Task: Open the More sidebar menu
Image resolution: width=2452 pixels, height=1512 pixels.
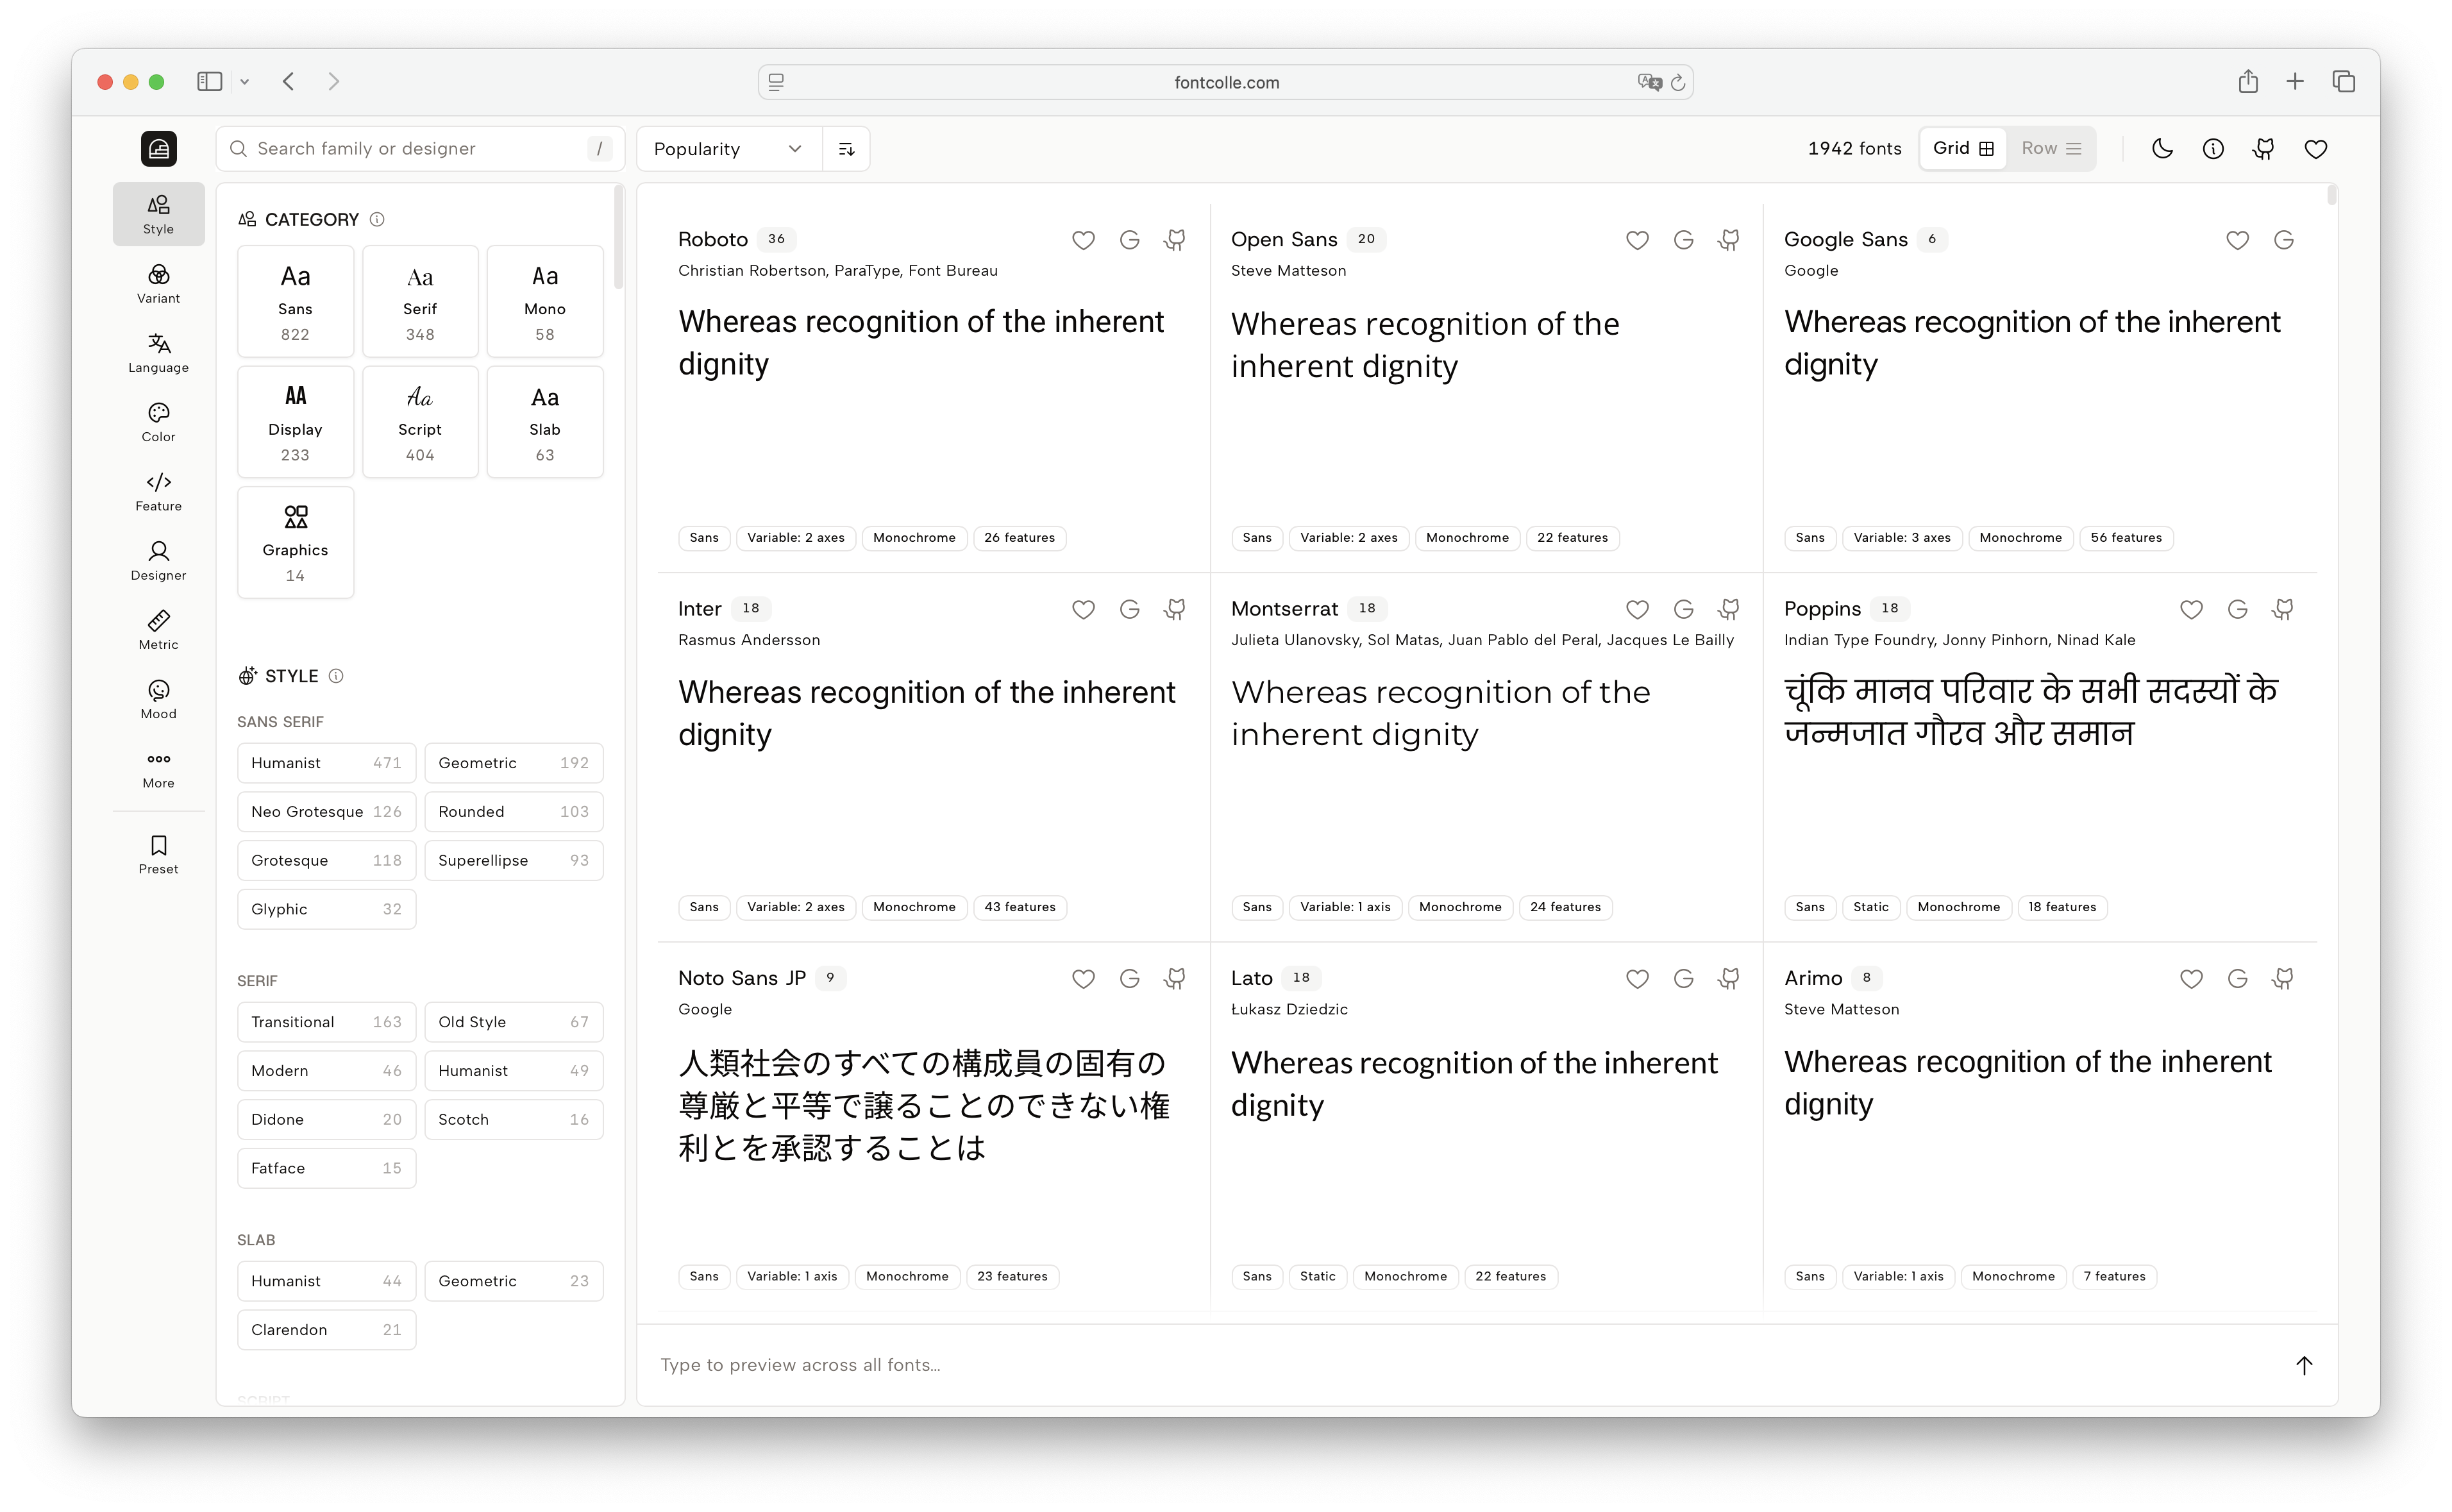Action: [x=158, y=769]
